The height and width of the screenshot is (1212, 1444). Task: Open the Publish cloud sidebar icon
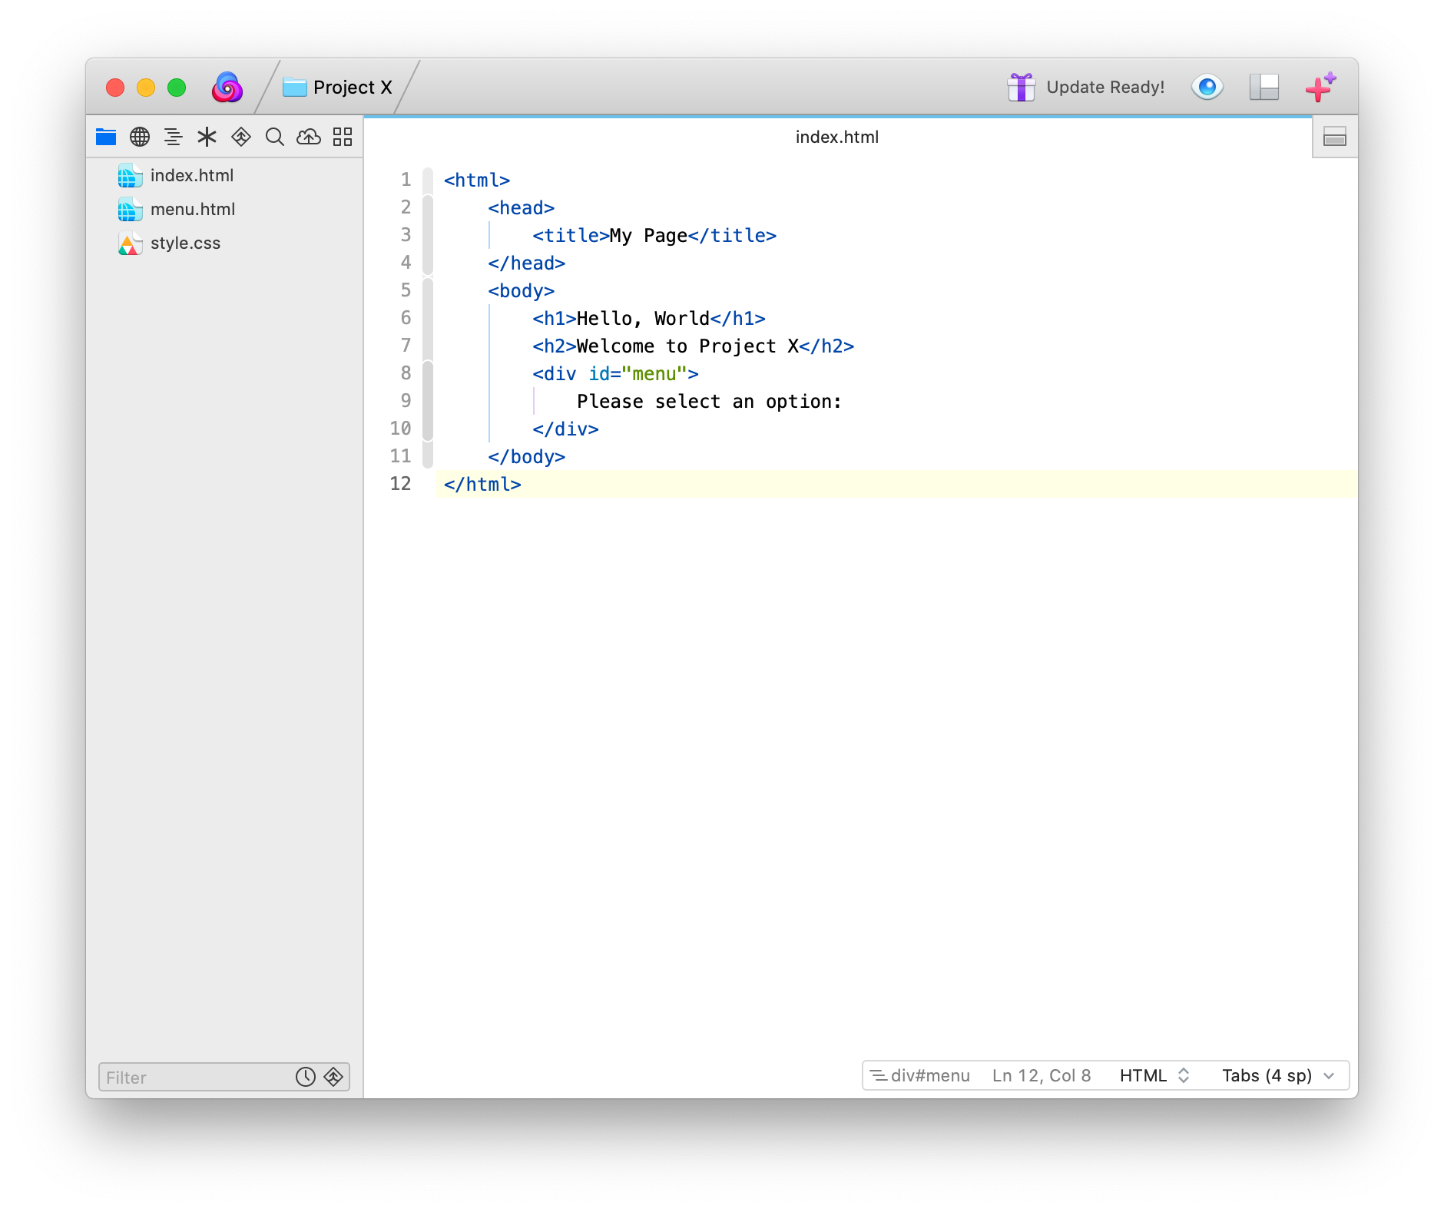coord(309,137)
